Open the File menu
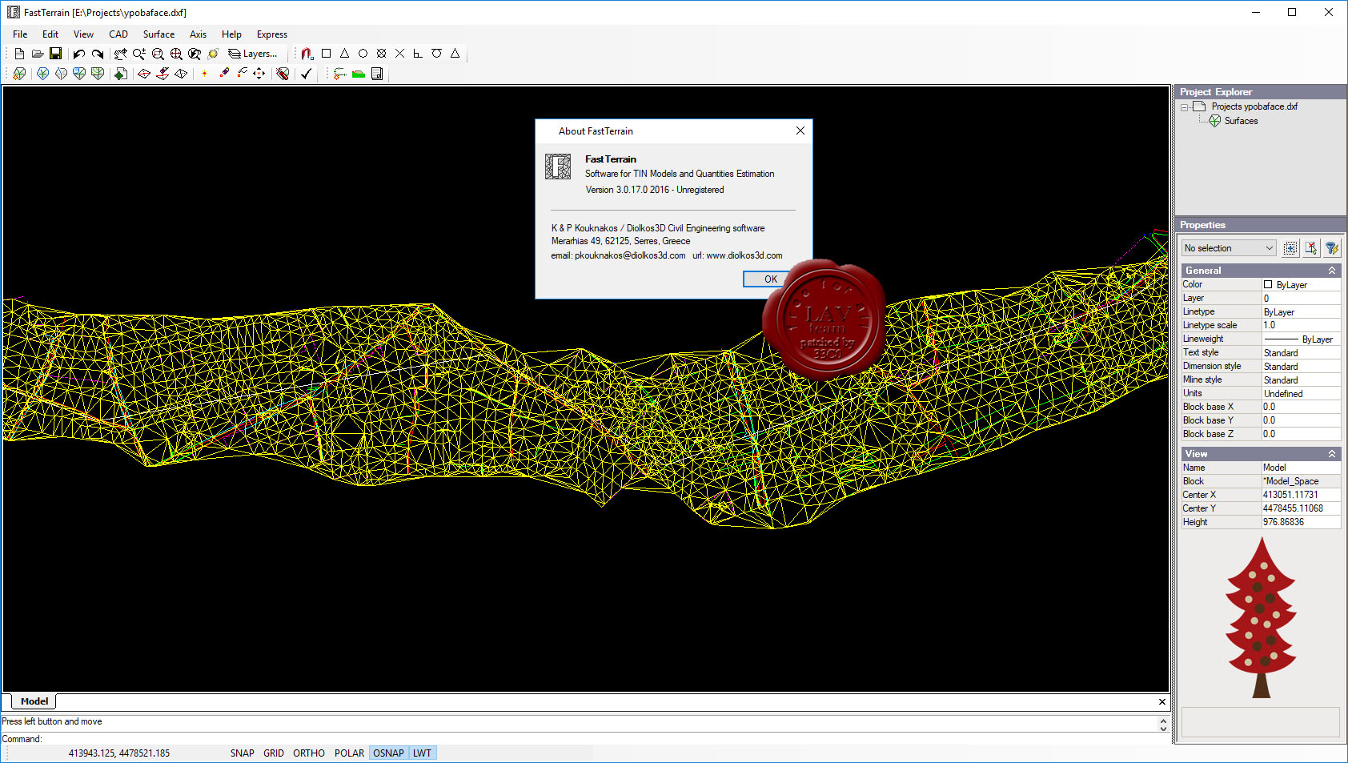 (x=20, y=34)
